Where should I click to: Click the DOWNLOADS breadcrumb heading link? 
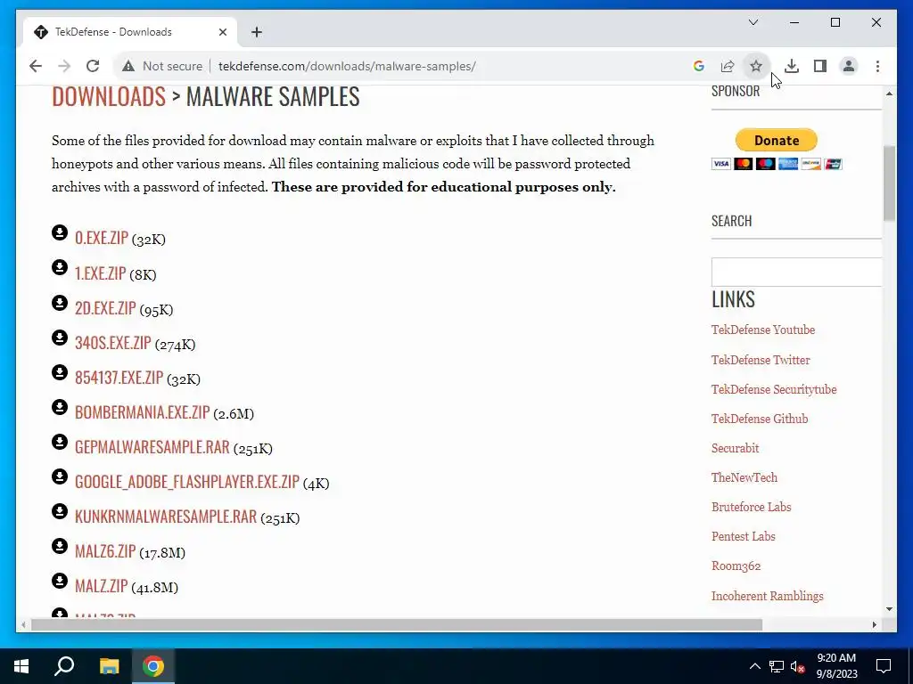(109, 96)
